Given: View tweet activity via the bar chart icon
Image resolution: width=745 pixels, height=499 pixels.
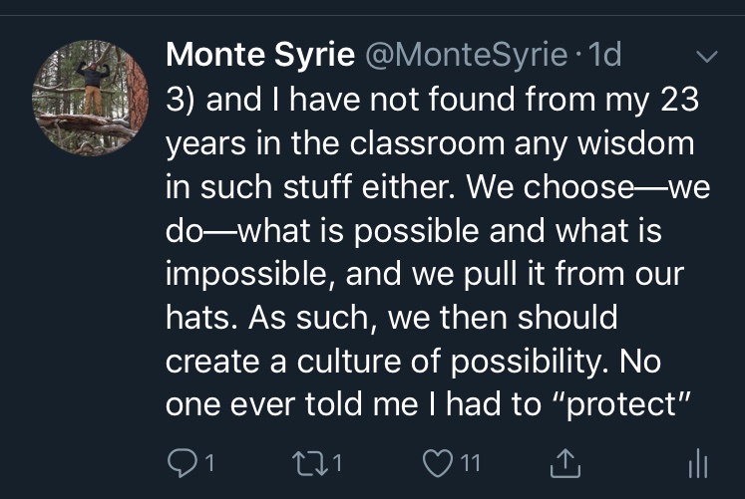Looking at the screenshot, I should click(x=697, y=461).
